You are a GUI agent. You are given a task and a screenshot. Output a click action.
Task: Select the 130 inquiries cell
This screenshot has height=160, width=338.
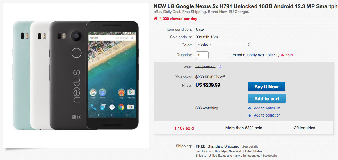tap(303, 128)
